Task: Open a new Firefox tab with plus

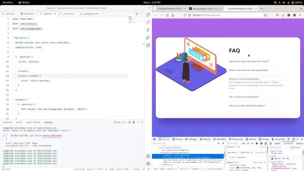Action: pyautogui.click(x=262, y=9)
